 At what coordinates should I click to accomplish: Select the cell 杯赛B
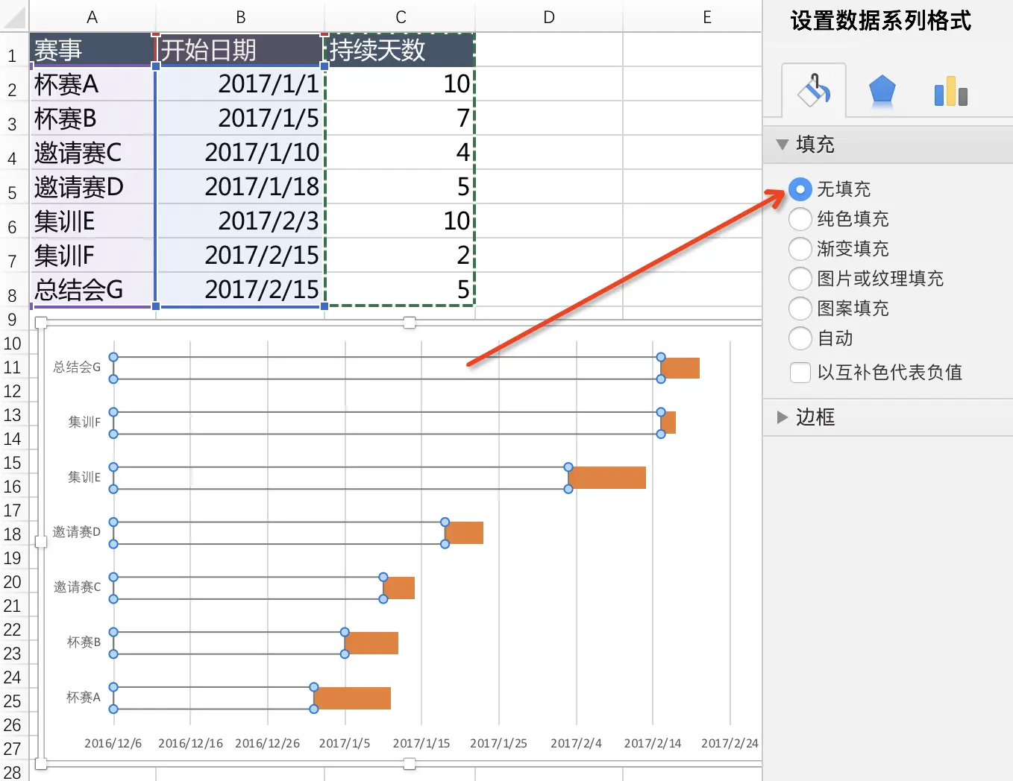click(92, 118)
